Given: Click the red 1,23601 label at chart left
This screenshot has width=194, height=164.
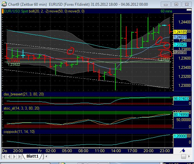Looking at the screenshot, I should 14,61.
